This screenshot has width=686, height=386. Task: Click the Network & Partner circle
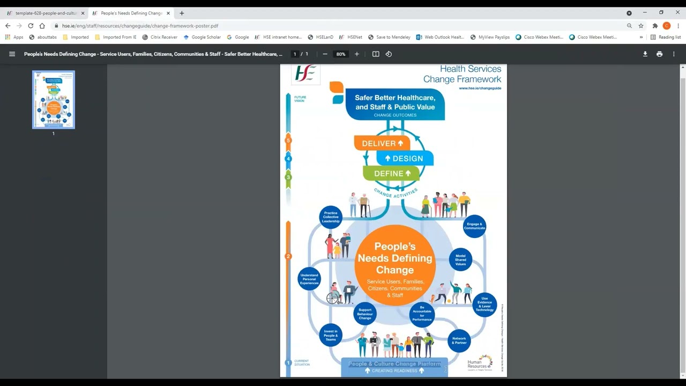click(x=459, y=340)
